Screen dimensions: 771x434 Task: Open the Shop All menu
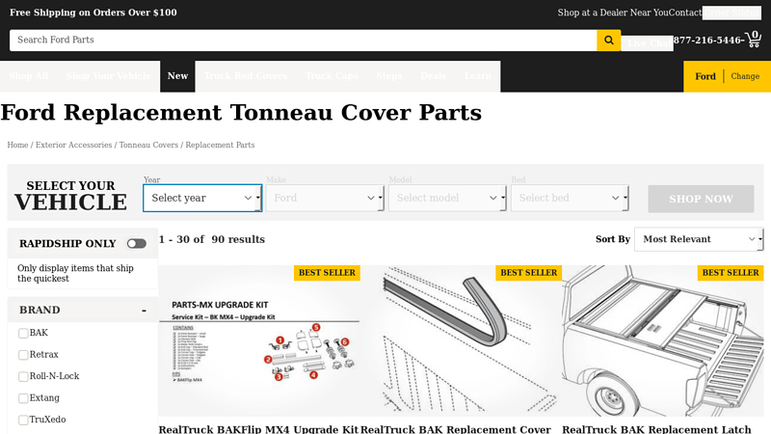pyautogui.click(x=29, y=76)
